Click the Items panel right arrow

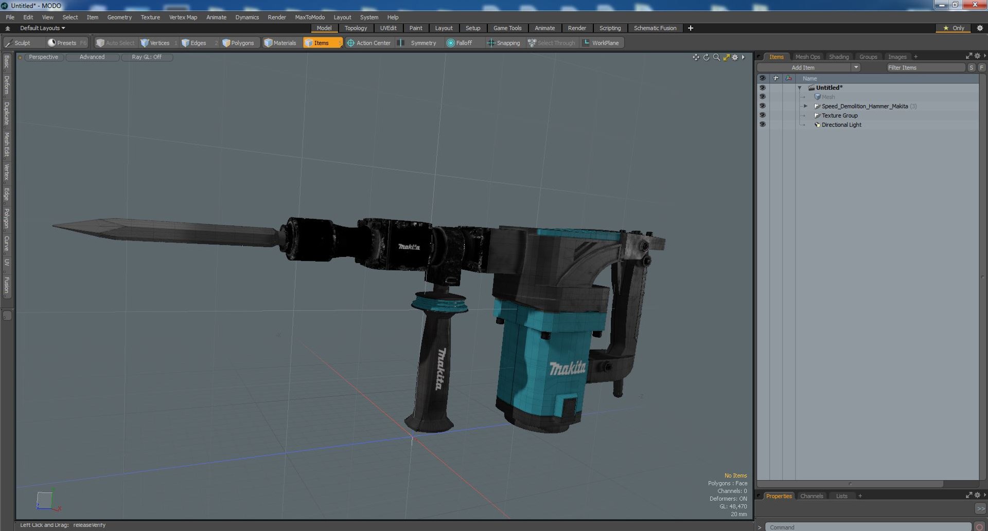pos(984,56)
